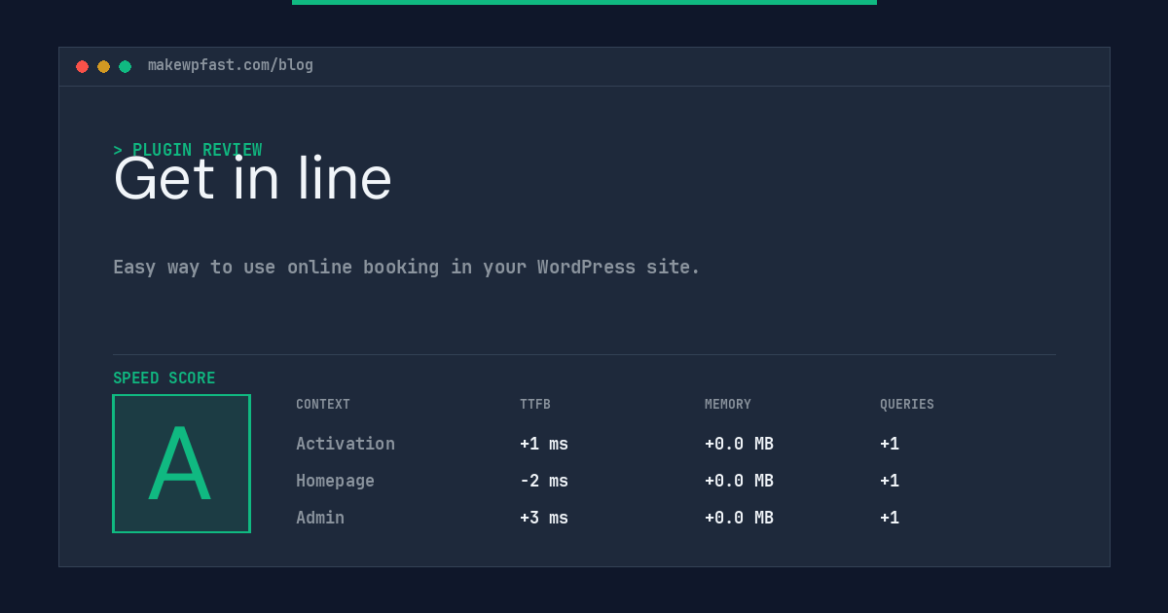Click the Homepage TTFB value -2 ms
This screenshot has width=1168, height=613.
544,481
